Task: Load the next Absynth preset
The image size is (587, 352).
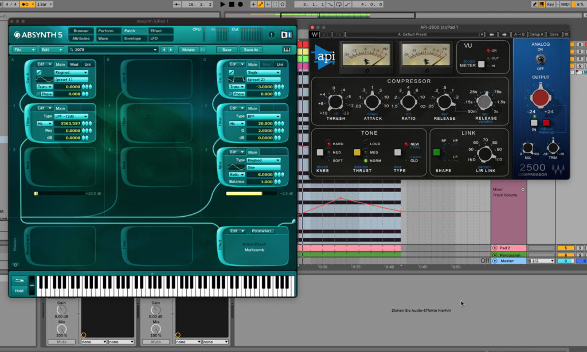Action: pos(171,49)
